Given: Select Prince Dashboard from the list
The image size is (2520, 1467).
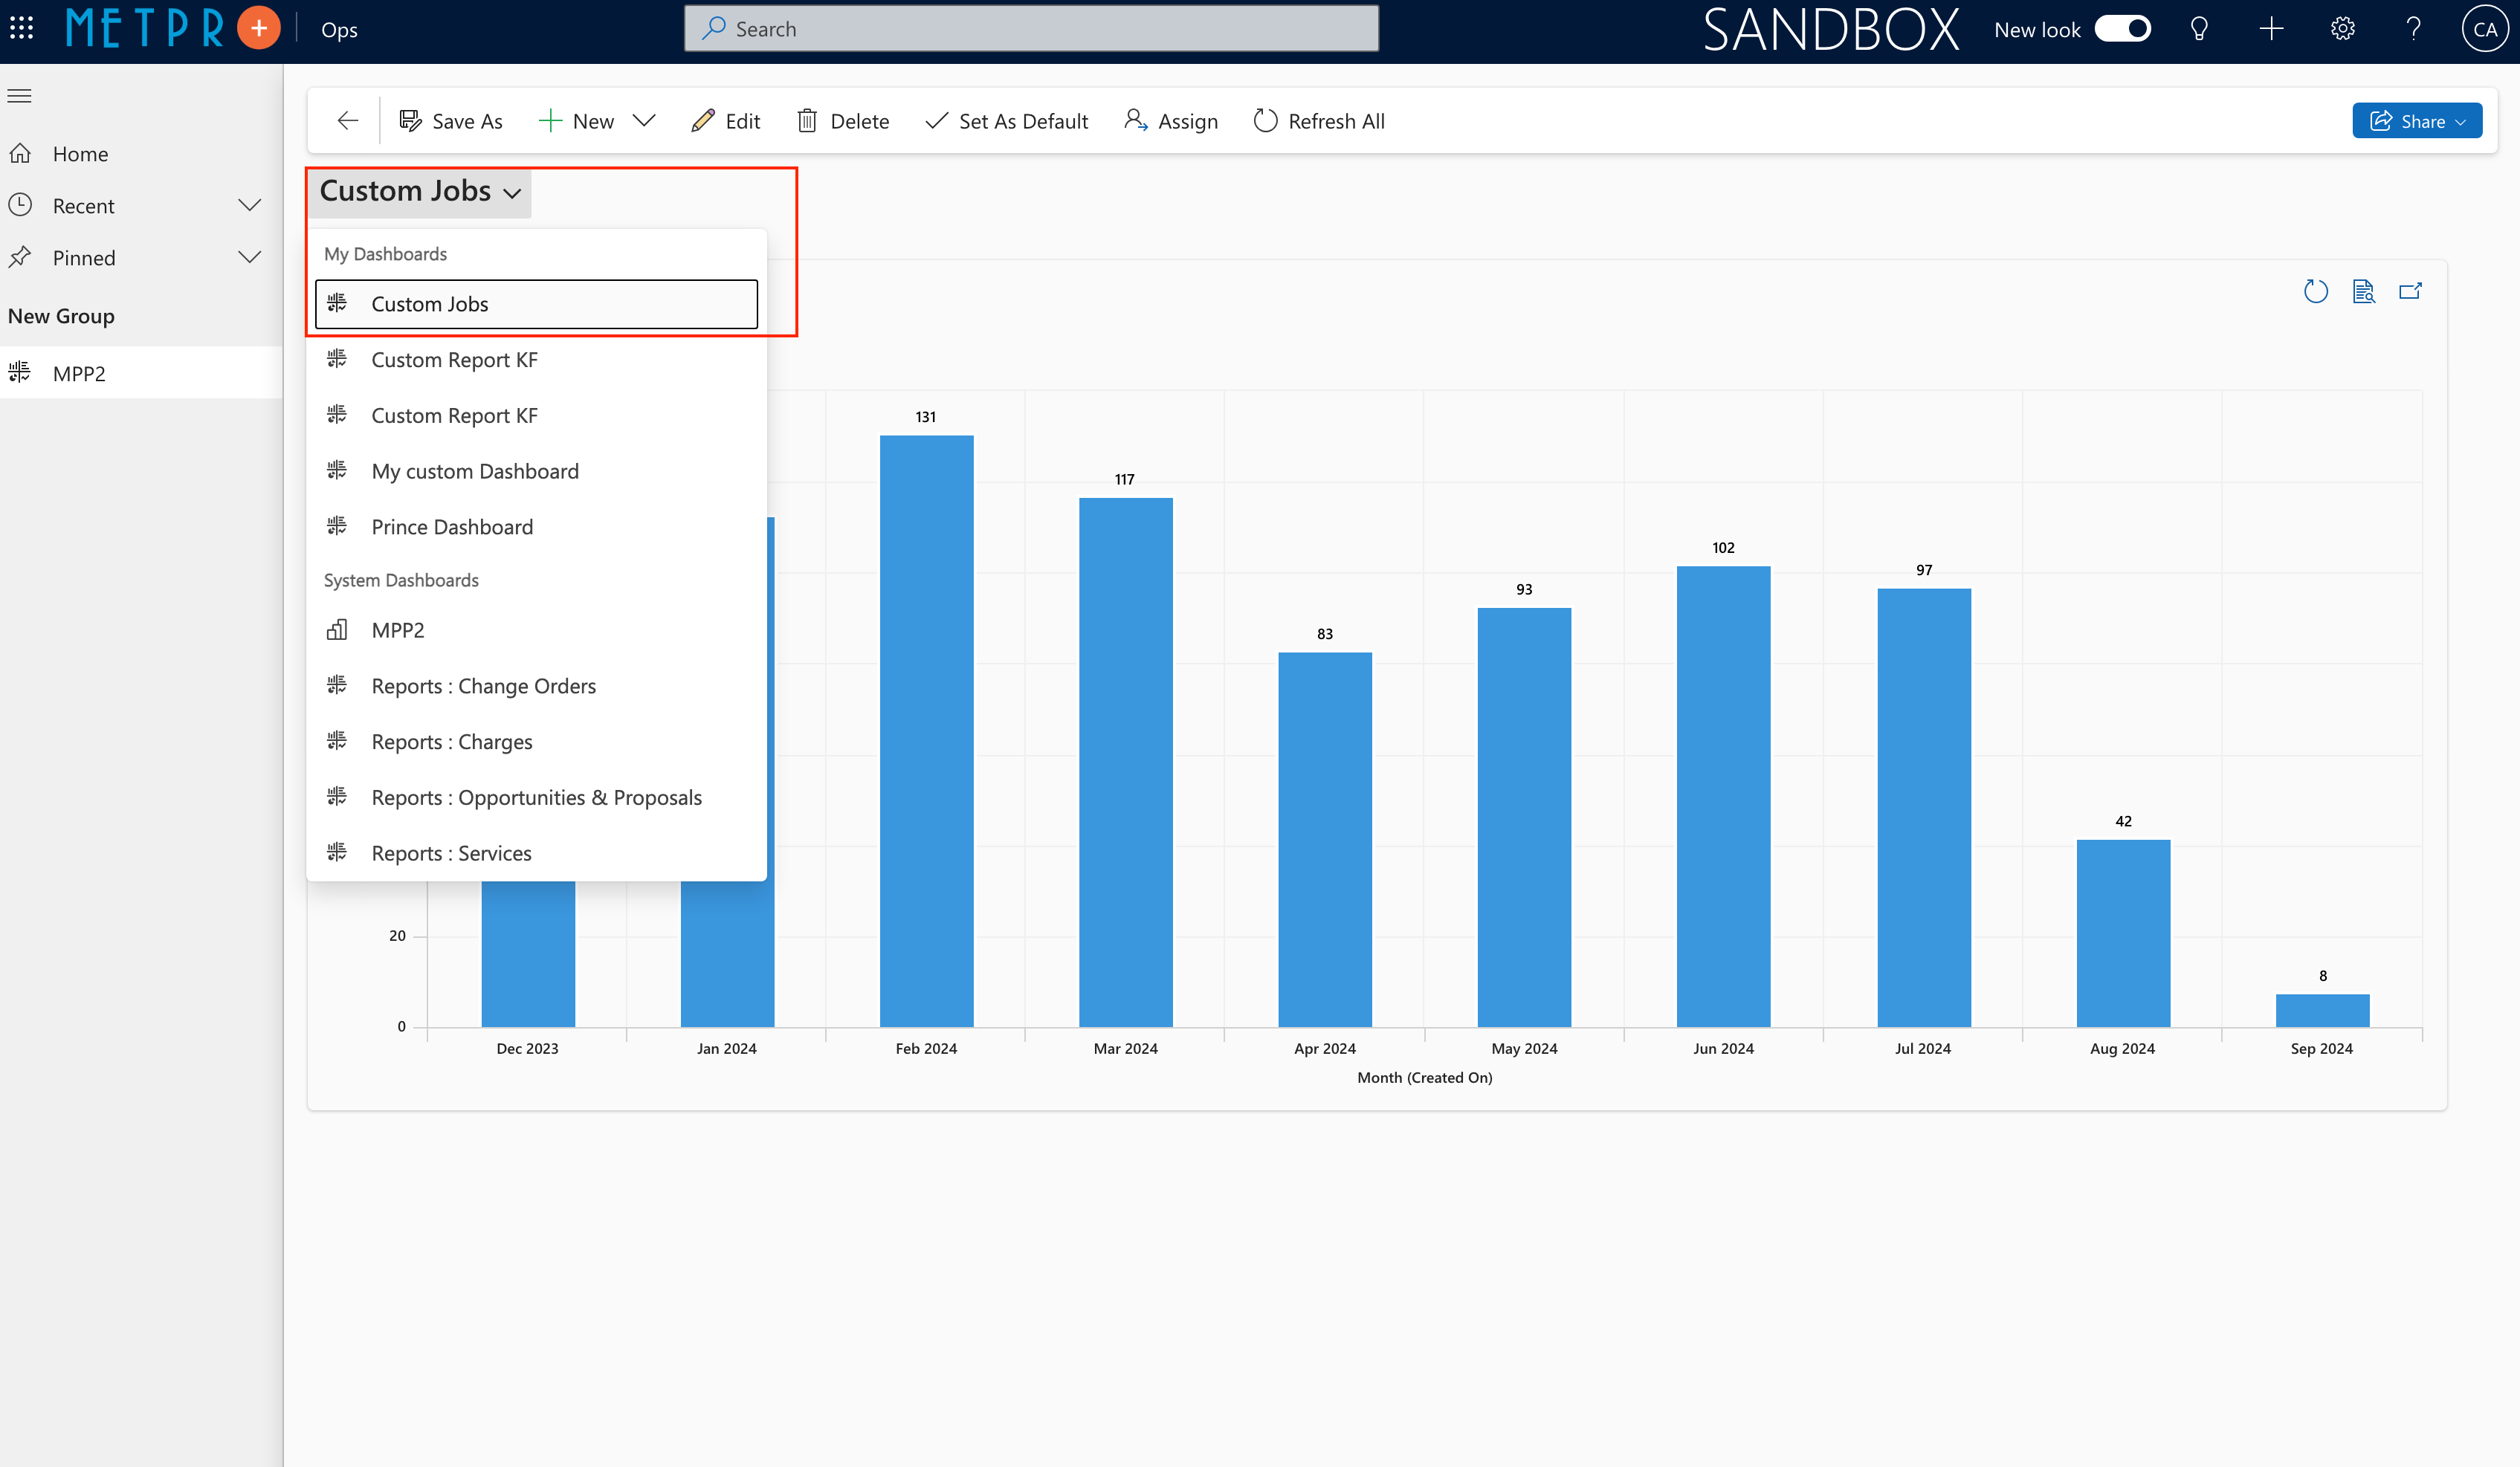Looking at the screenshot, I should pos(452,527).
